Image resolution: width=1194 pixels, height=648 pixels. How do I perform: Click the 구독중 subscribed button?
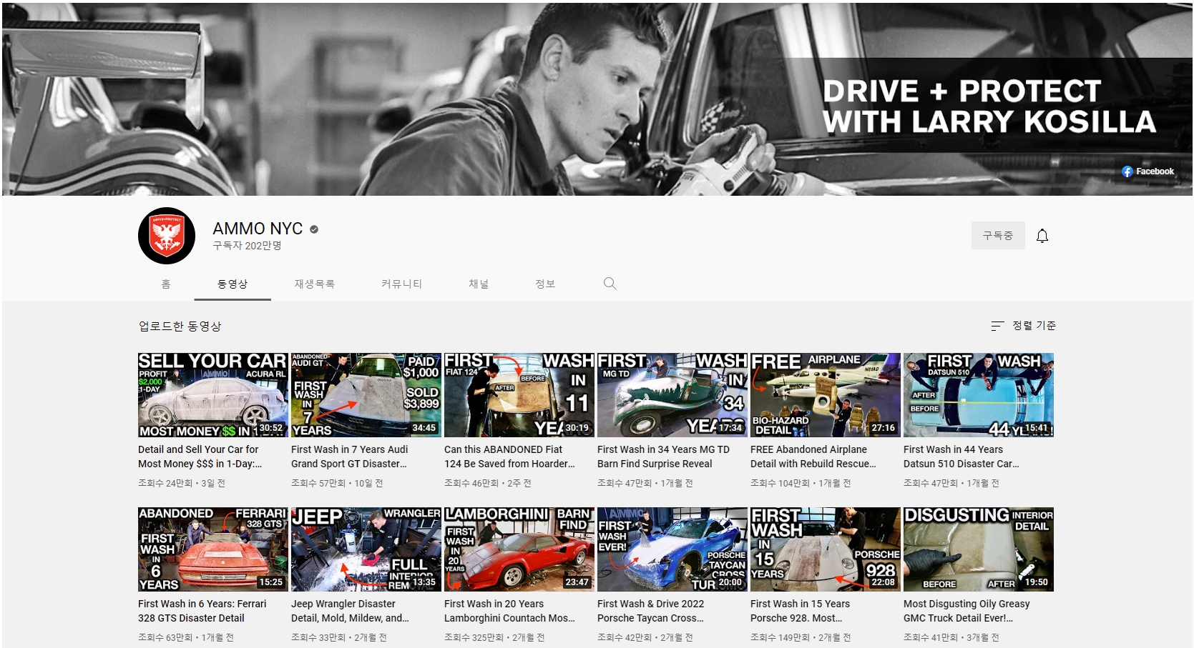point(998,235)
